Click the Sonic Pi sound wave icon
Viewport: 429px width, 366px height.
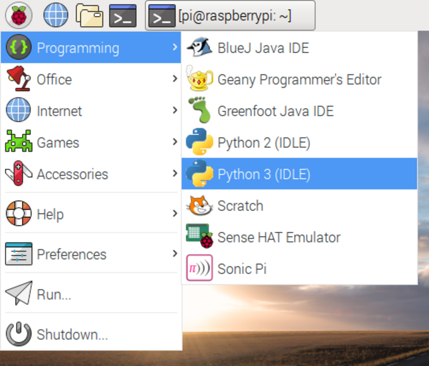coord(199,268)
